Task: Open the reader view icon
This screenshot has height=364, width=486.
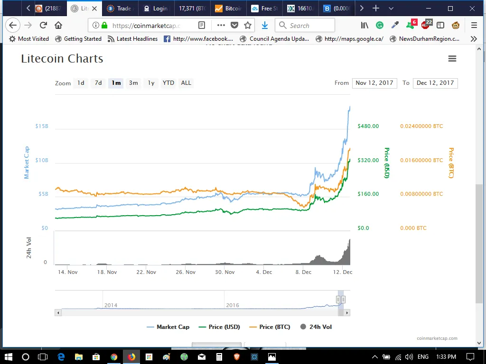Action: point(201,26)
